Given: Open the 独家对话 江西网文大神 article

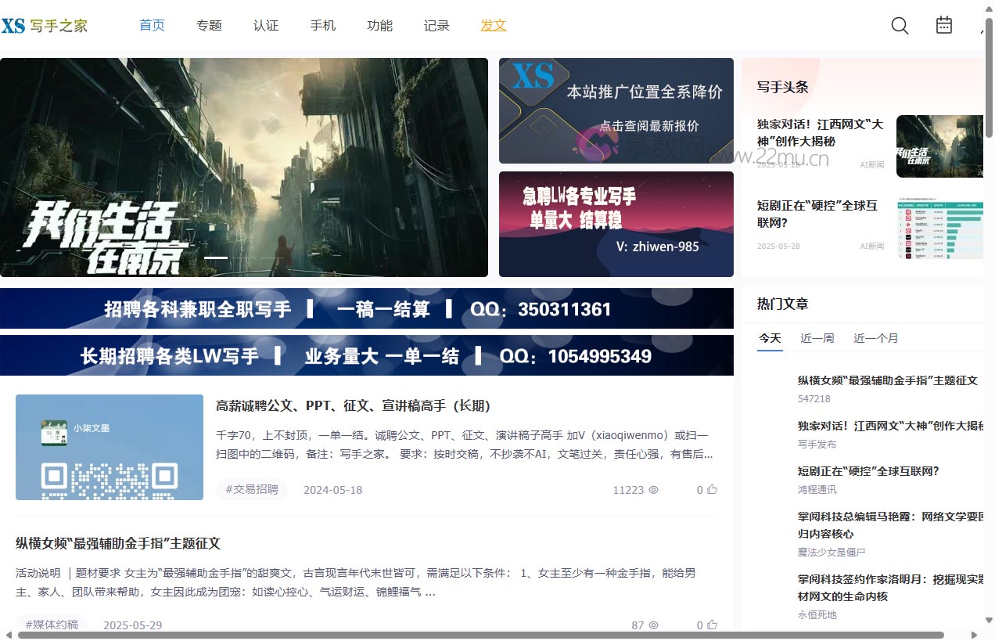Looking at the screenshot, I should click(818, 133).
